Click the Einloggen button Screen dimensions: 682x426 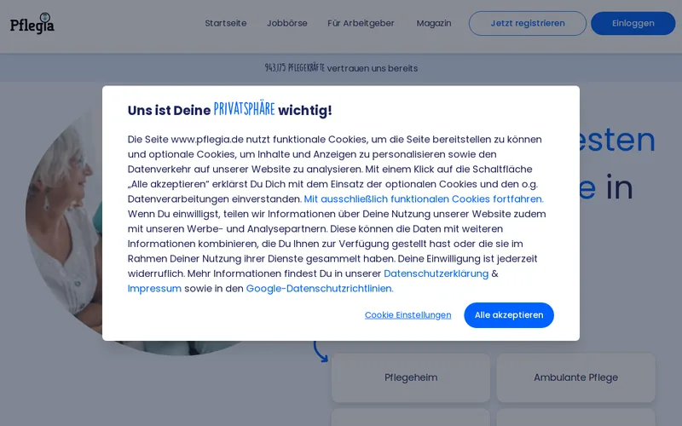pyautogui.click(x=633, y=24)
